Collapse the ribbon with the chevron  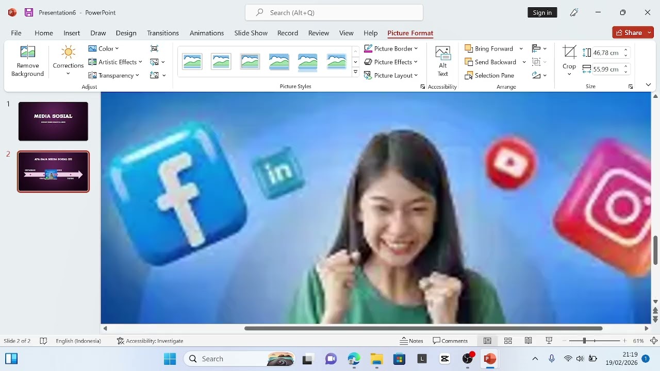point(648,85)
